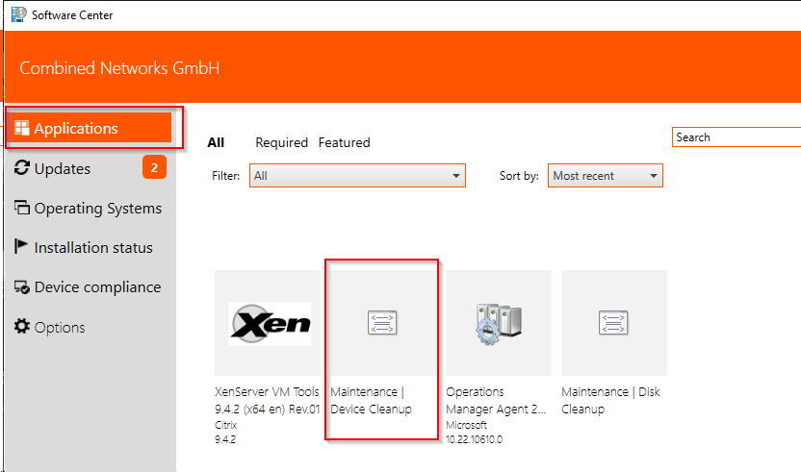801x472 pixels.
Task: Click the Installation status flag icon
Action: click(22, 247)
